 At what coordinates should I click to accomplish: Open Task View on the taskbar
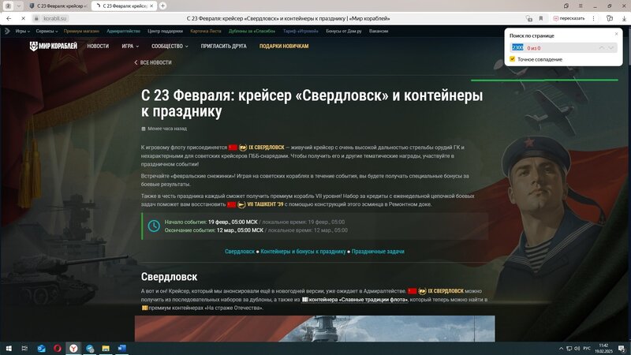[24, 348]
